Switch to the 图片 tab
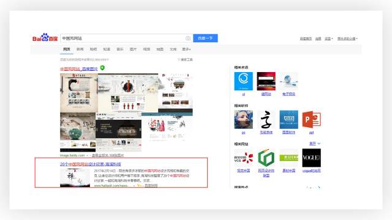 [134, 49]
